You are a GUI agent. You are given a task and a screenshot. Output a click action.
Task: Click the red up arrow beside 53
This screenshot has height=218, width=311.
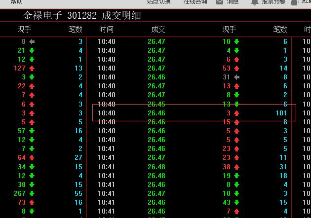click(236, 69)
